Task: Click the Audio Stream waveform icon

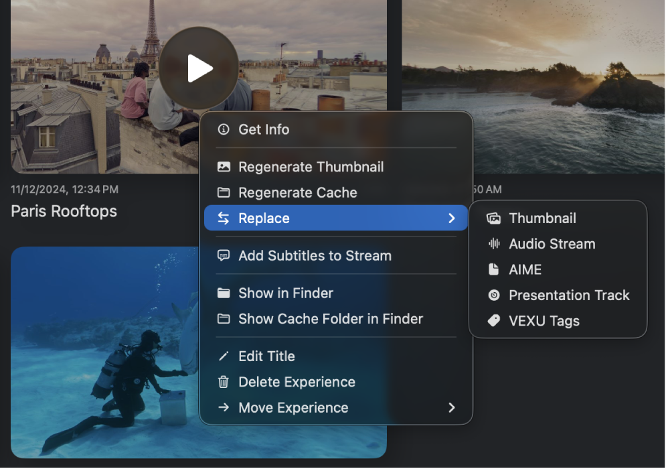Action: coord(493,244)
